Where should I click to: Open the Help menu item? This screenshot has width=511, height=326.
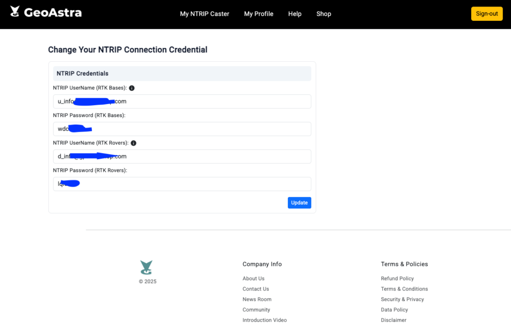point(295,14)
